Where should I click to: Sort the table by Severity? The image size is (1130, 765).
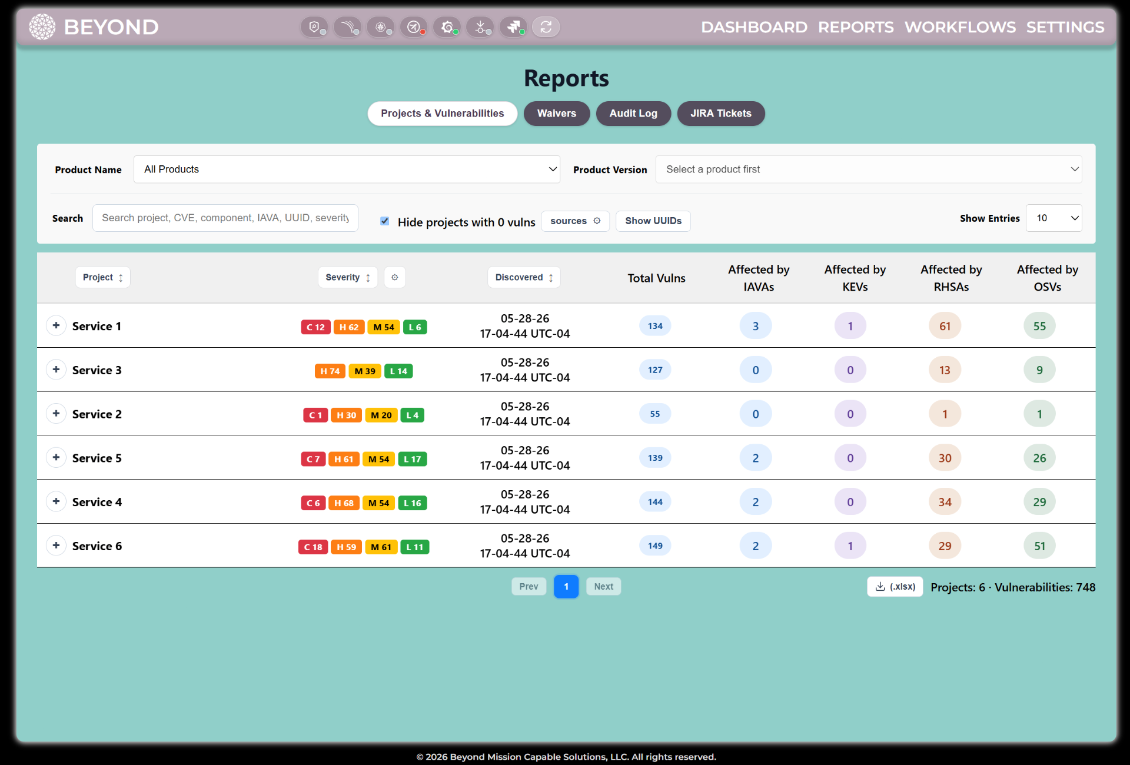348,277
